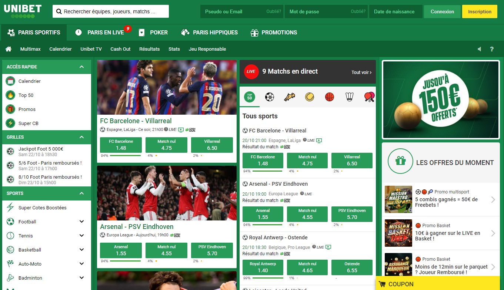Click the Unibet logo
The width and height of the screenshot is (504, 290).
pos(23,11)
